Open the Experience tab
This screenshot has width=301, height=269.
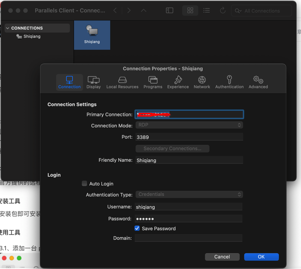178,83
